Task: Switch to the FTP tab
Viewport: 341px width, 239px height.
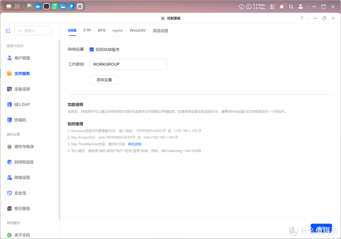Action: tap(87, 30)
